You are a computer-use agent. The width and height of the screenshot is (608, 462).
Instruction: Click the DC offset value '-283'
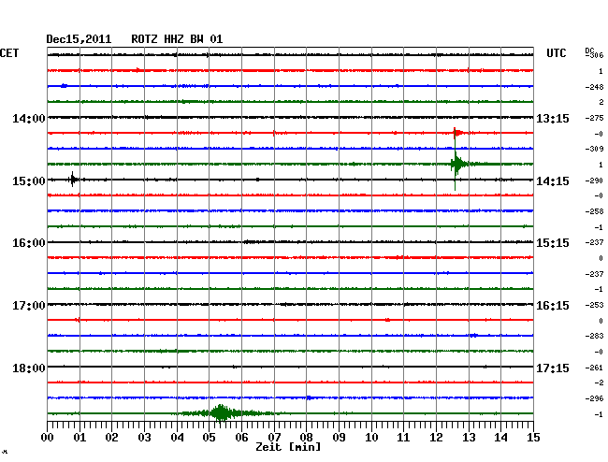pos(594,336)
